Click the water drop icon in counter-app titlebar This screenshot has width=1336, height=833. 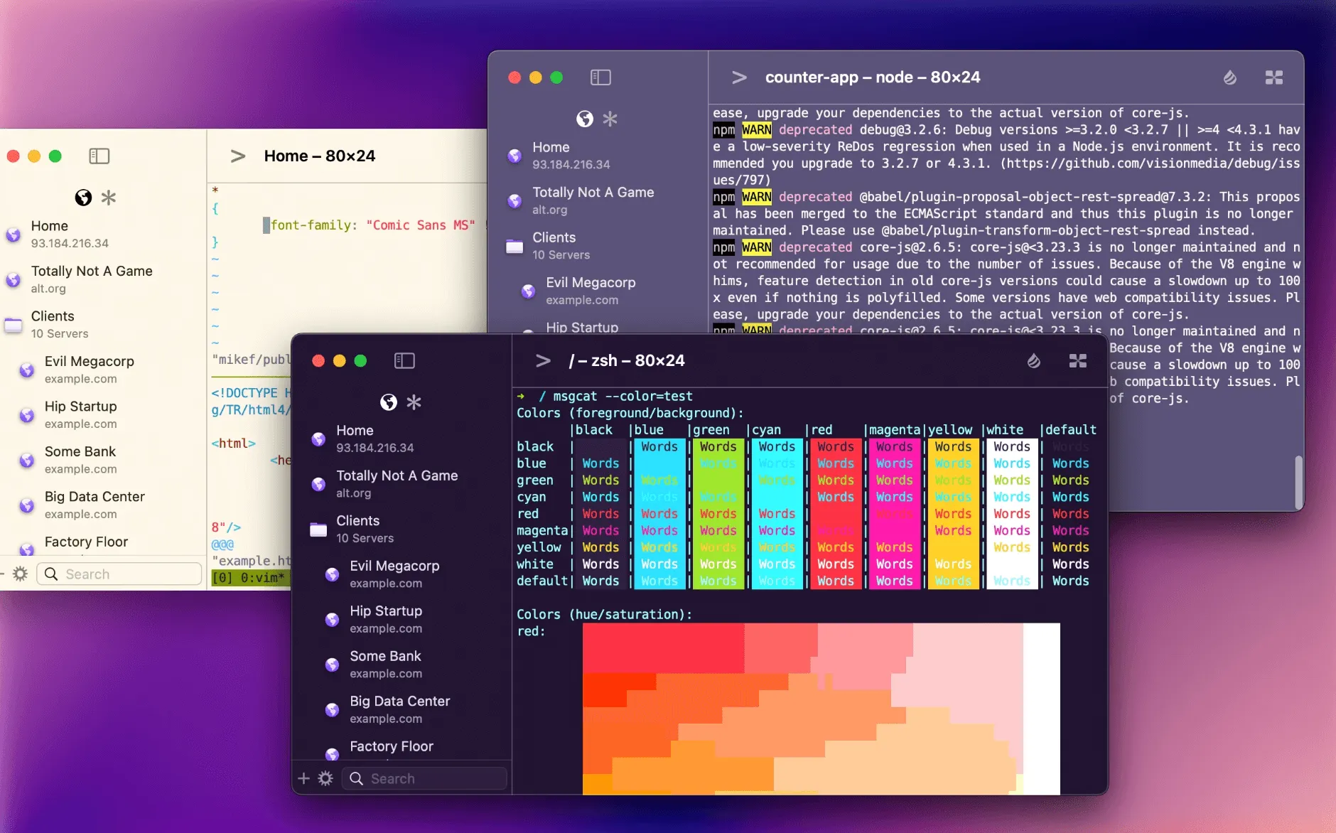(1230, 78)
